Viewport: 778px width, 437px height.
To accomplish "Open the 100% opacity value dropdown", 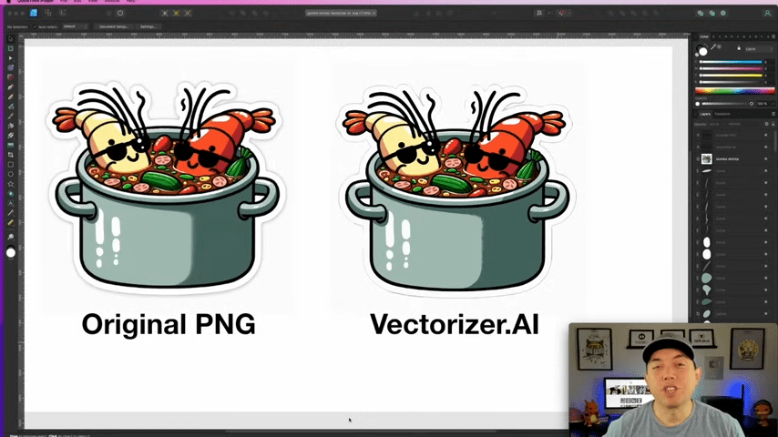I will click(763, 104).
